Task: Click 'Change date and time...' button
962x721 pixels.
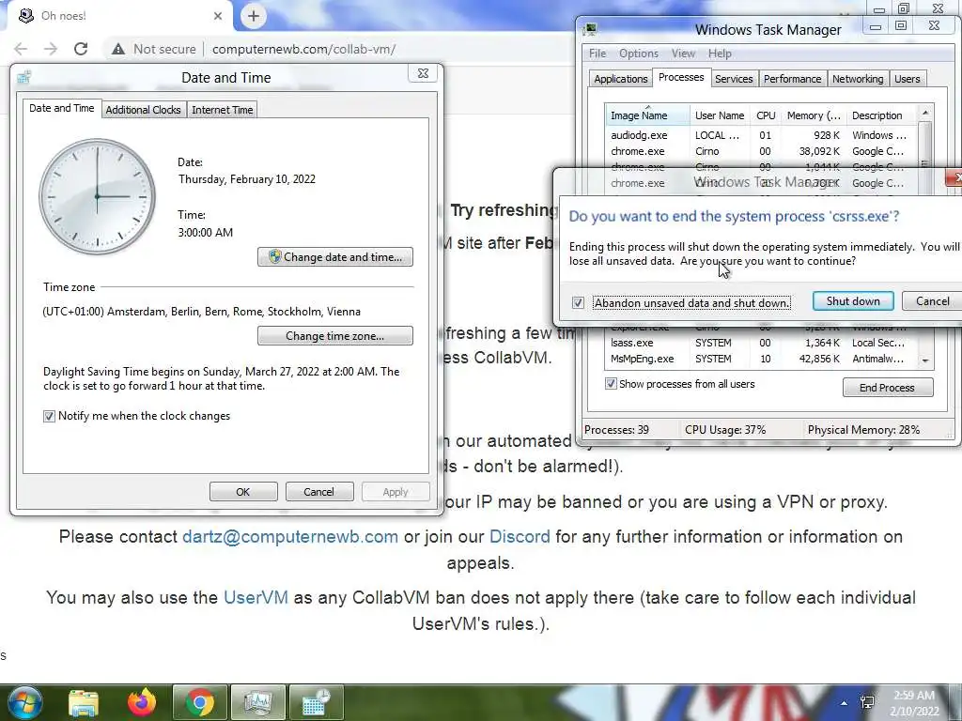Action: (335, 257)
